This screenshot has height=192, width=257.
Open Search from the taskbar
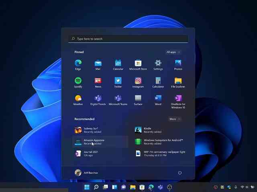(x=96, y=187)
